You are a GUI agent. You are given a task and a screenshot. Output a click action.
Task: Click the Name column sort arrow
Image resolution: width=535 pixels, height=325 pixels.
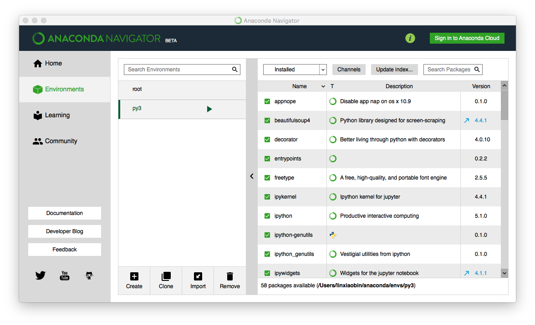tap(323, 86)
